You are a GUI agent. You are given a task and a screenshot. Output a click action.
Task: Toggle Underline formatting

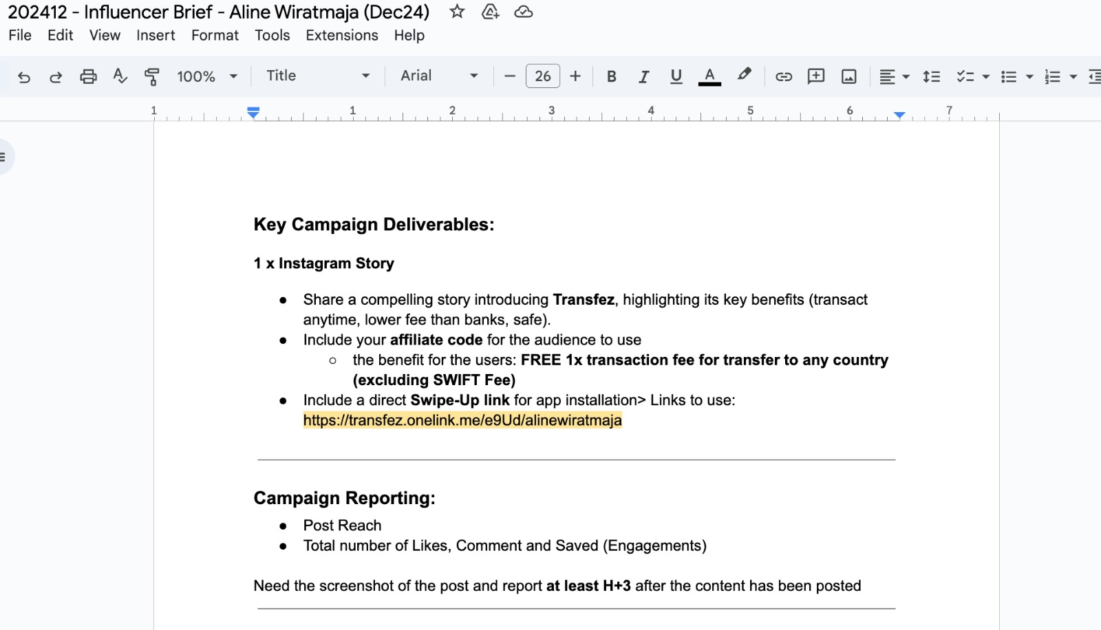(x=676, y=76)
